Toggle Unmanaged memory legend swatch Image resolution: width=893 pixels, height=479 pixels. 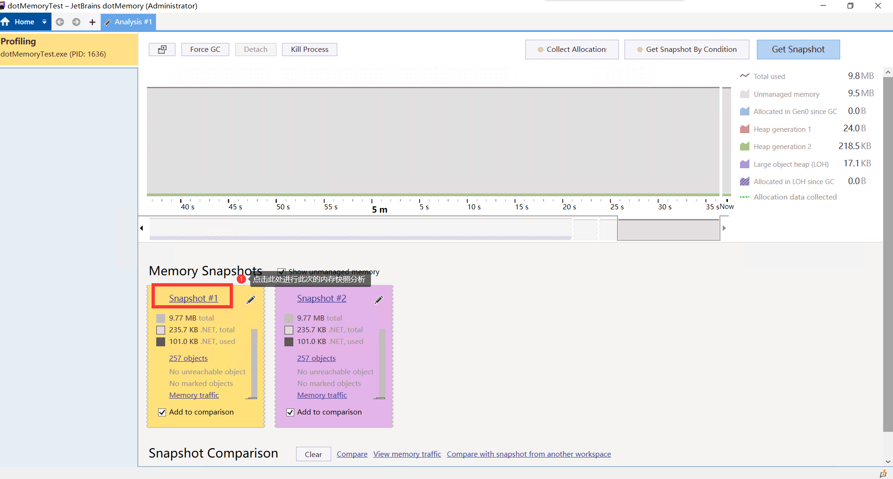(745, 94)
